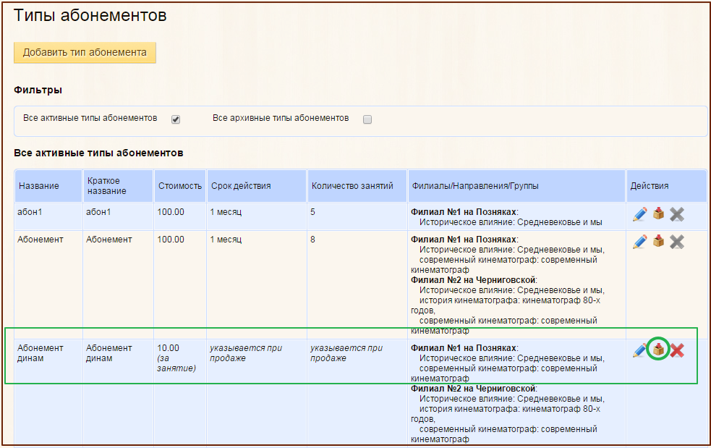Click the pencil edit icon for абон1

tap(639, 214)
